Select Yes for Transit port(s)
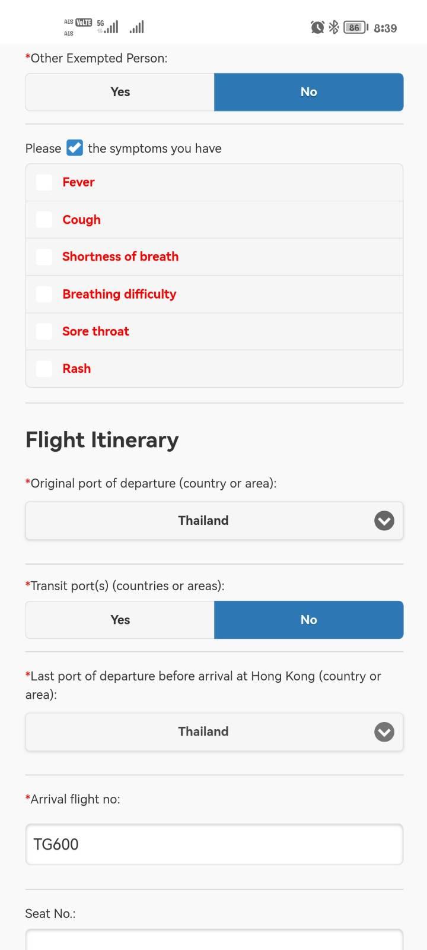Screen dimensions: 427x950 (x=120, y=620)
